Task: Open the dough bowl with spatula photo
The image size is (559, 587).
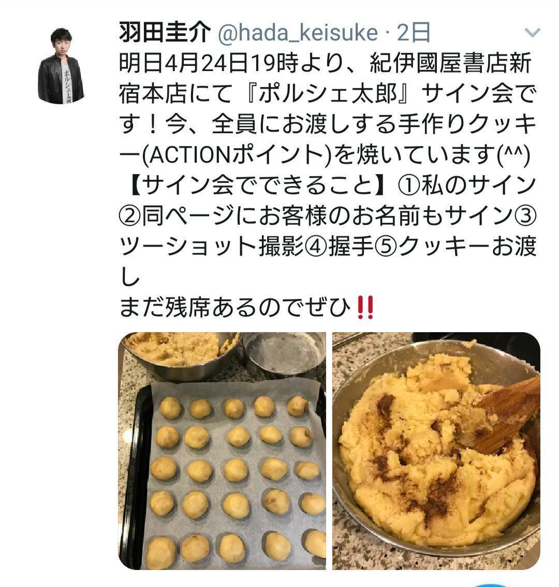Action: (x=436, y=451)
